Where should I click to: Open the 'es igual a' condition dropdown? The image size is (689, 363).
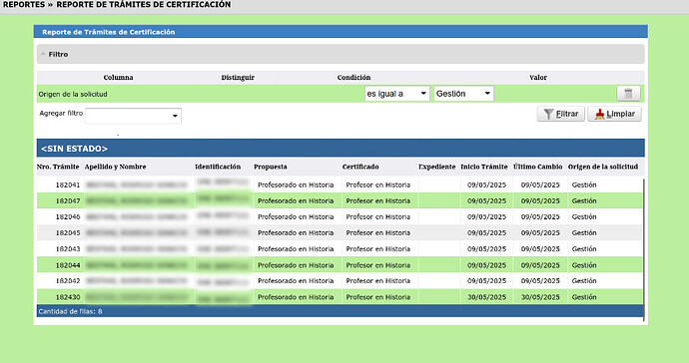(397, 94)
